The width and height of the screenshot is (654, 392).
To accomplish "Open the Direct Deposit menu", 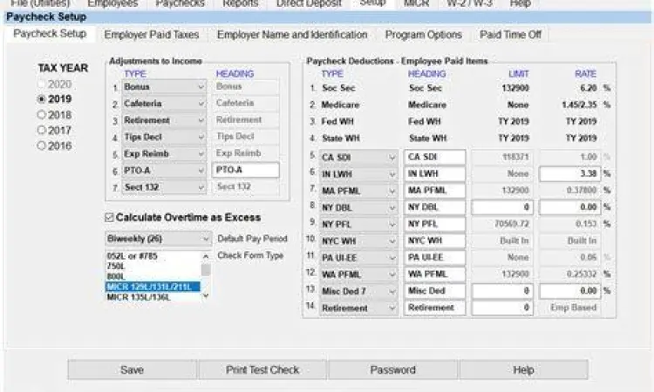I will tap(309, 3).
